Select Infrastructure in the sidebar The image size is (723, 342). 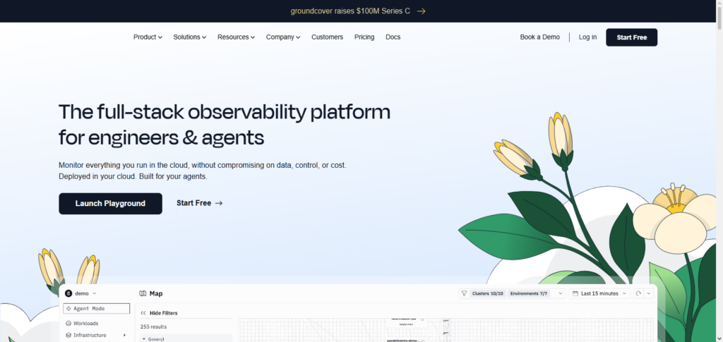click(x=90, y=335)
